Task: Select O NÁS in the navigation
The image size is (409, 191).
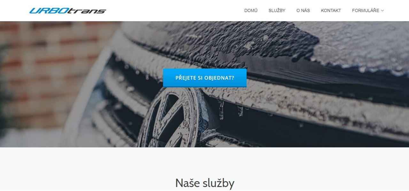Action: tap(303, 11)
